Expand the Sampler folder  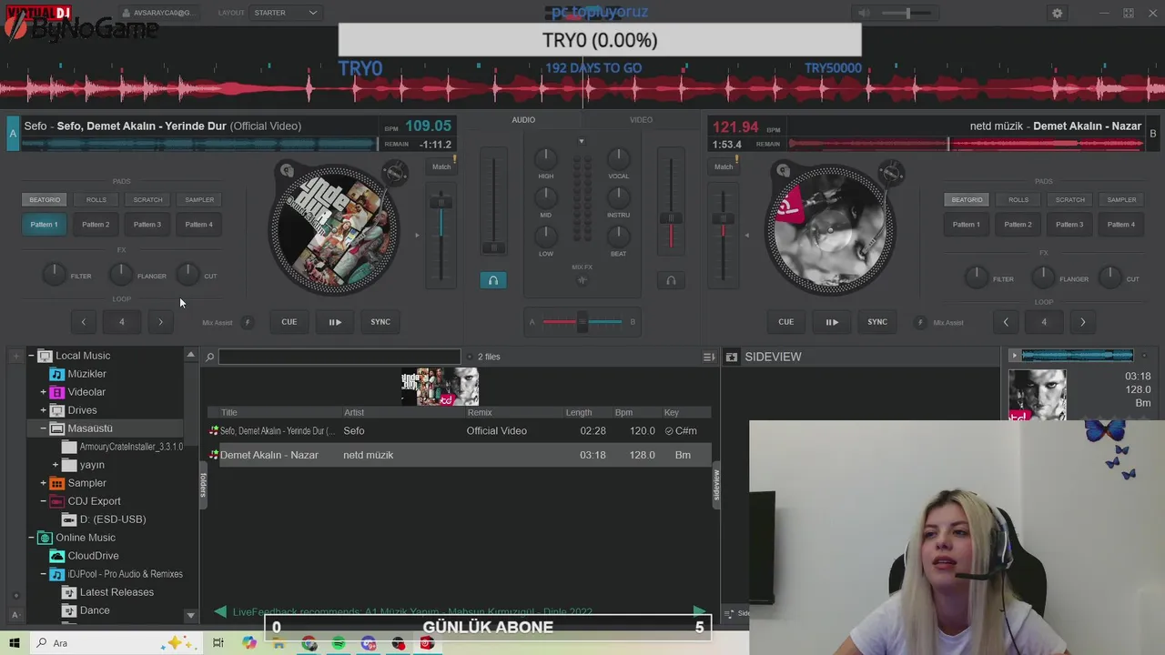click(x=43, y=483)
